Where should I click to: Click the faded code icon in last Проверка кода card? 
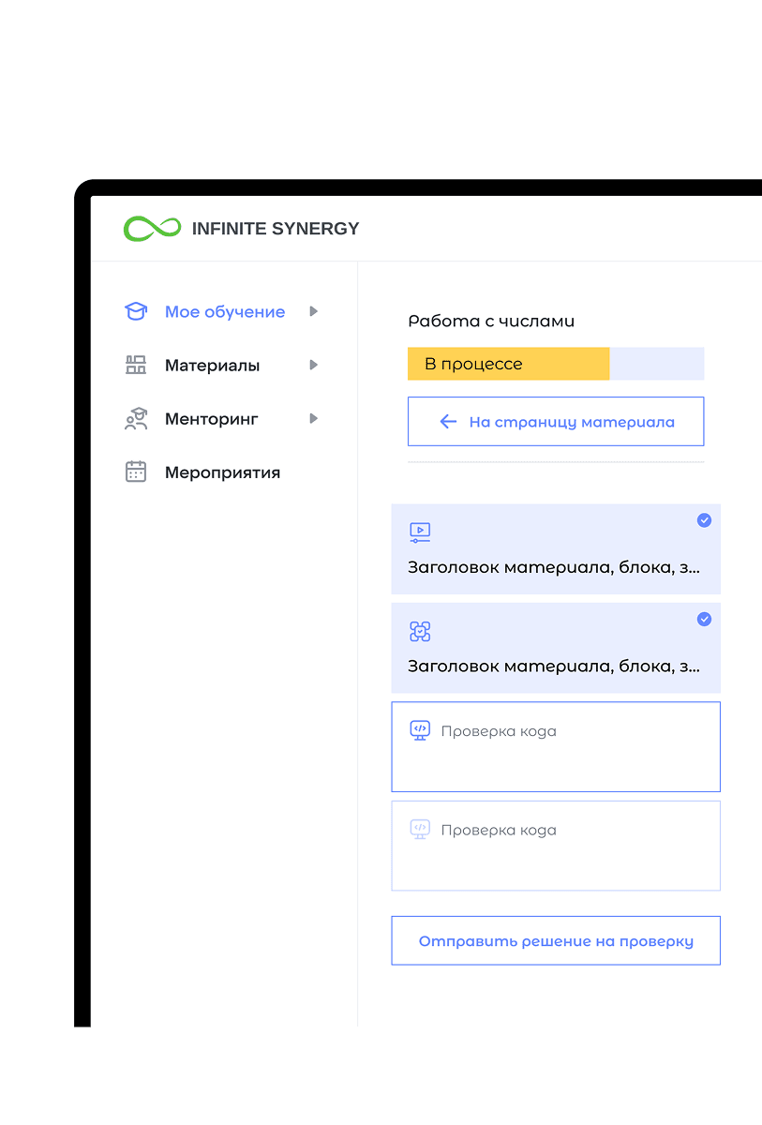click(x=420, y=829)
